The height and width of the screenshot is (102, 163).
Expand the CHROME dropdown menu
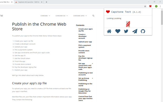click(45, 16)
